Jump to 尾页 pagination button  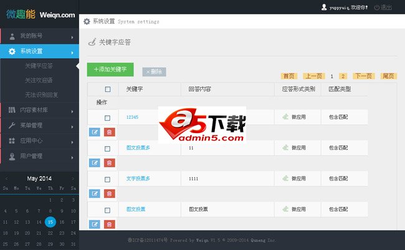tap(388, 76)
